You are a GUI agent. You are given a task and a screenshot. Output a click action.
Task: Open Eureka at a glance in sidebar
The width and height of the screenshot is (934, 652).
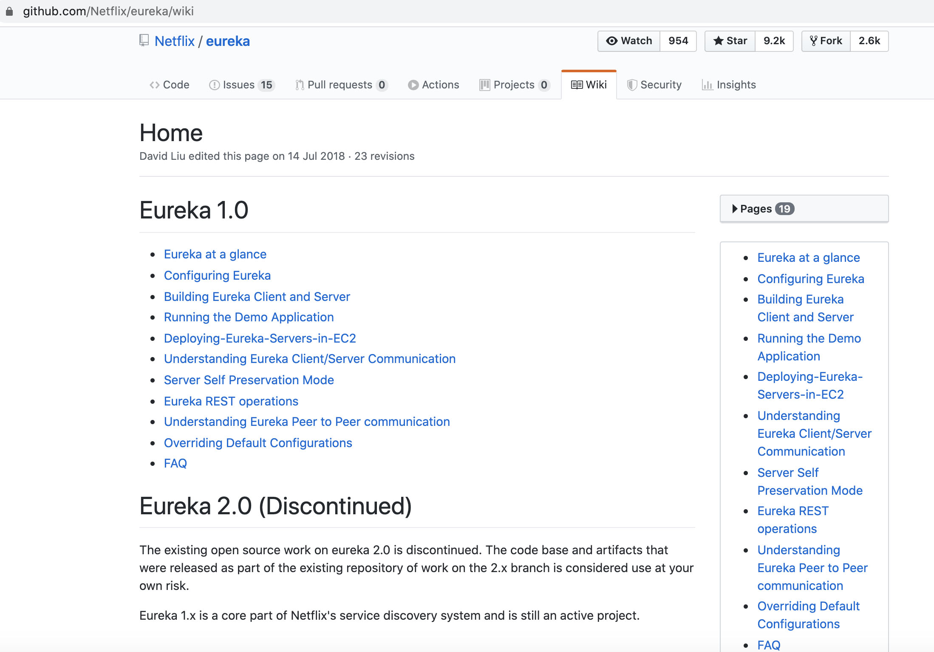click(808, 258)
